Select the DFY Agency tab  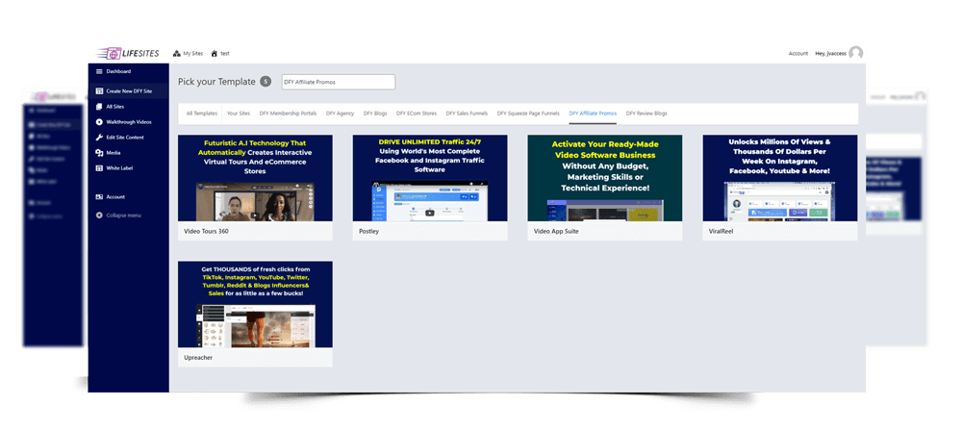tap(340, 114)
